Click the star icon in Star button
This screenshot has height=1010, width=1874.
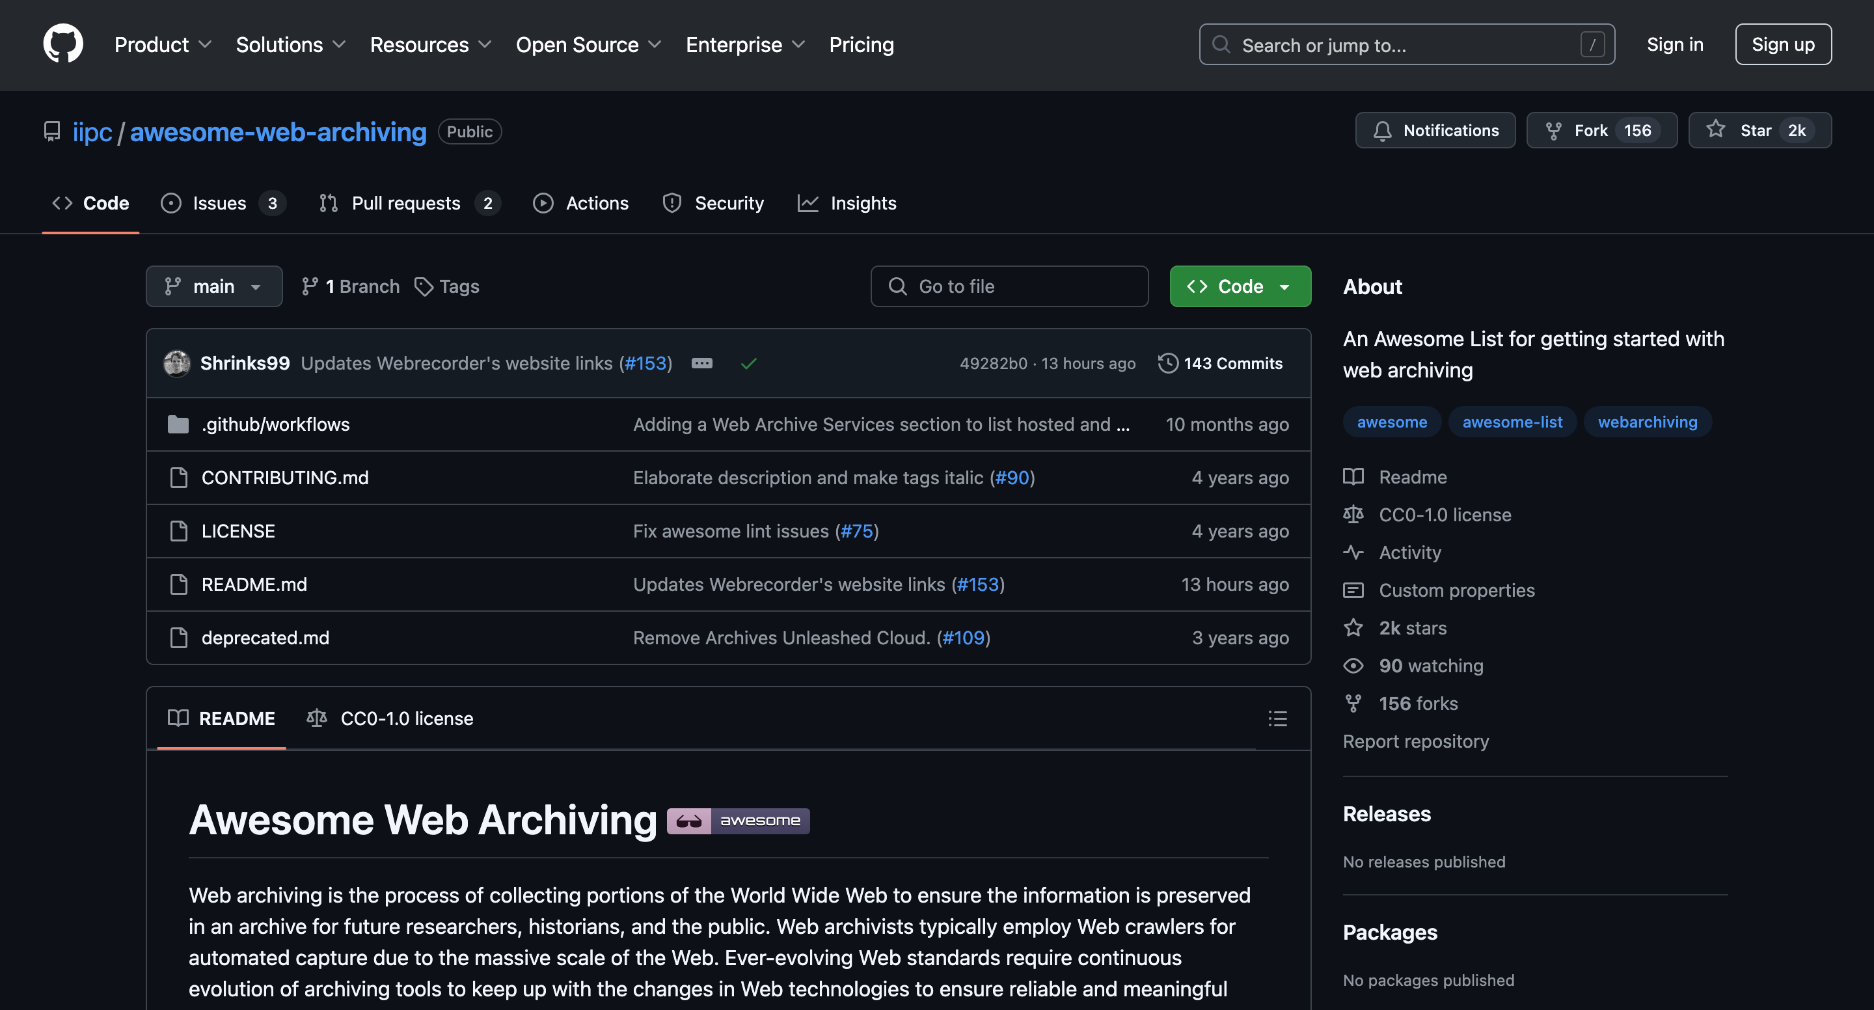(1715, 130)
